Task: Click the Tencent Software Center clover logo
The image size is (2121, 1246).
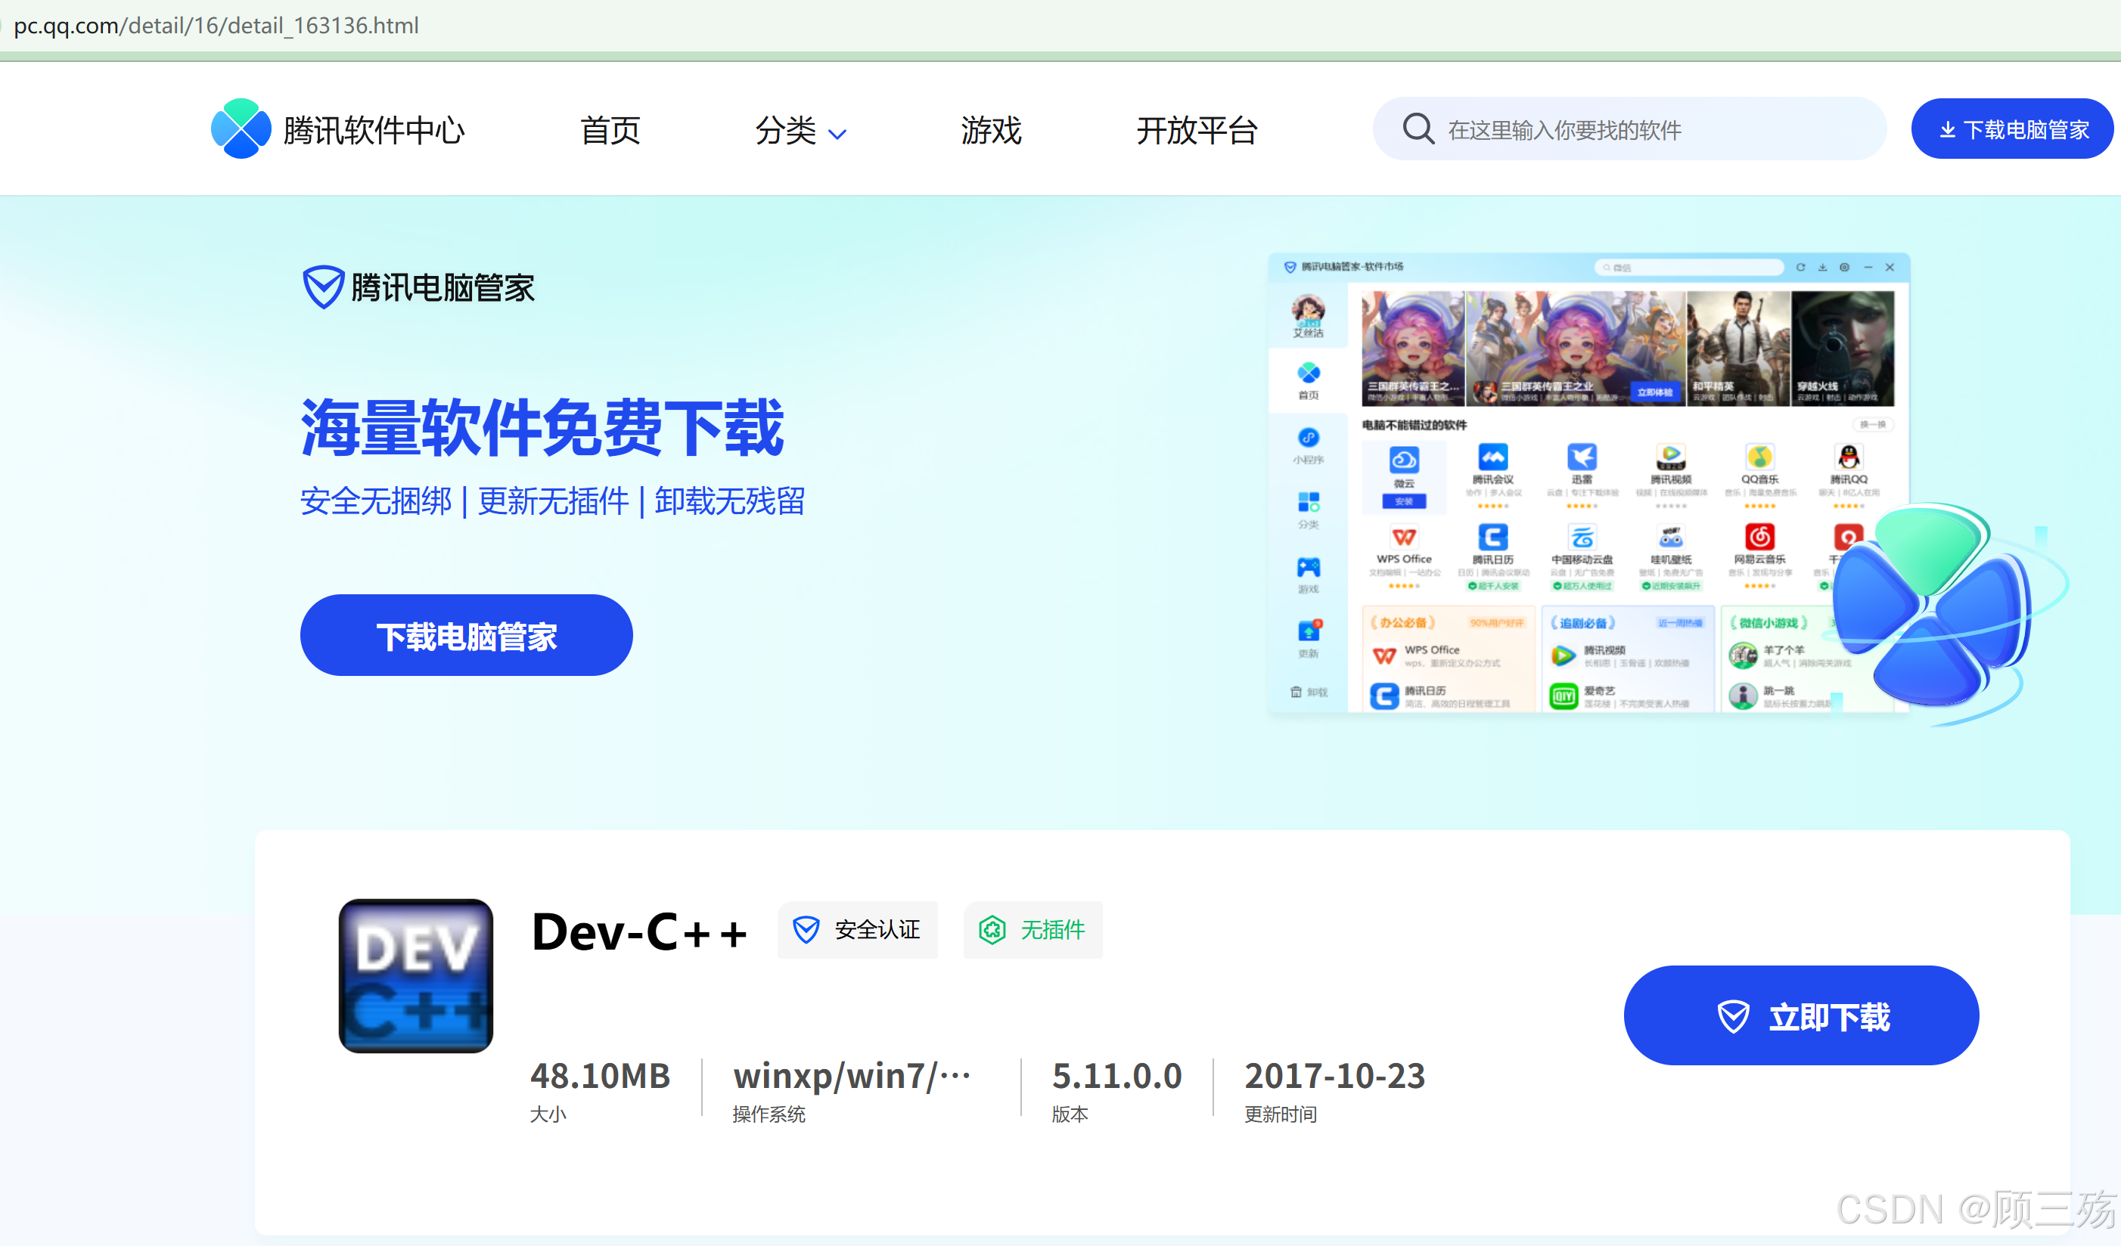Action: tap(241, 129)
